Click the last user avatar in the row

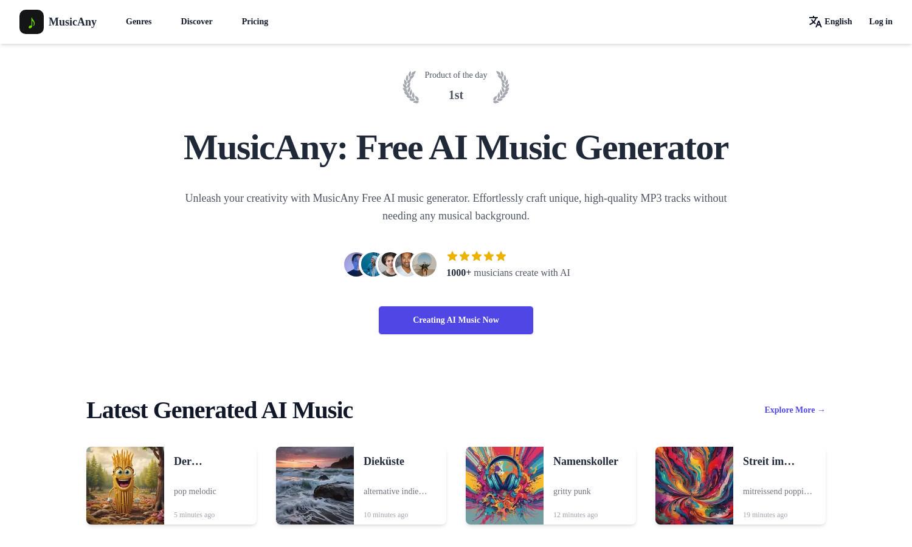pos(424,264)
